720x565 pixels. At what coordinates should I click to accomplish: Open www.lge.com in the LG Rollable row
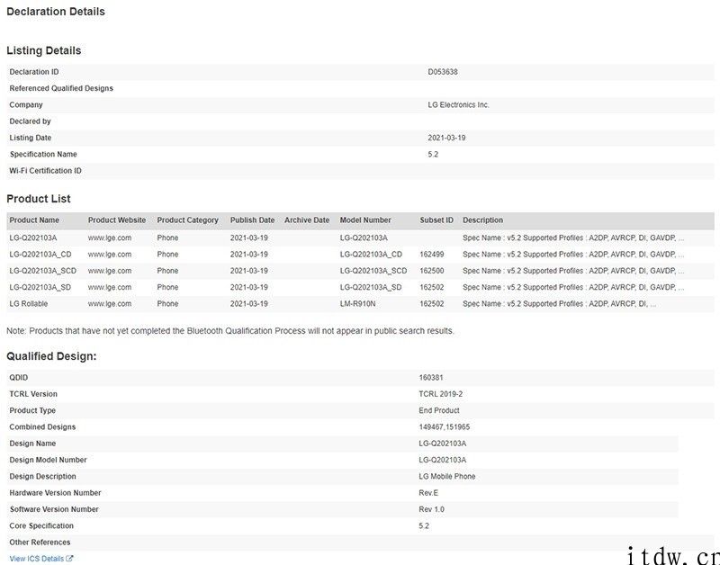(109, 304)
